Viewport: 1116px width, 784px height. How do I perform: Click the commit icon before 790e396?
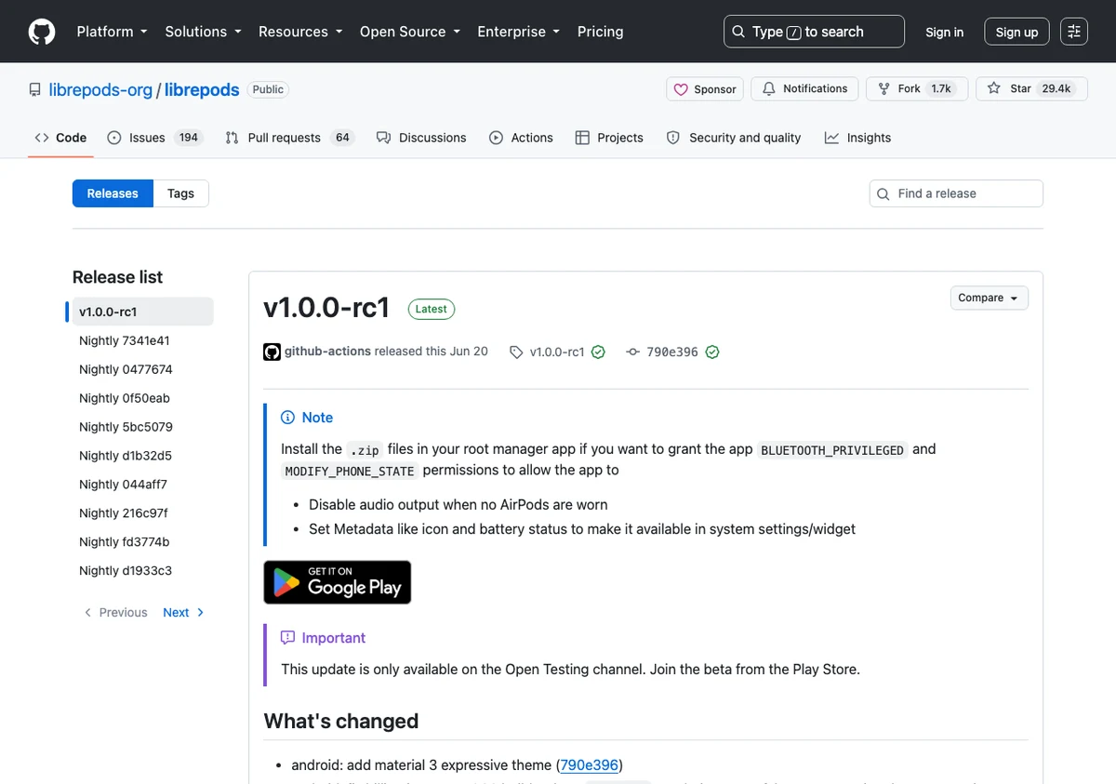(633, 352)
